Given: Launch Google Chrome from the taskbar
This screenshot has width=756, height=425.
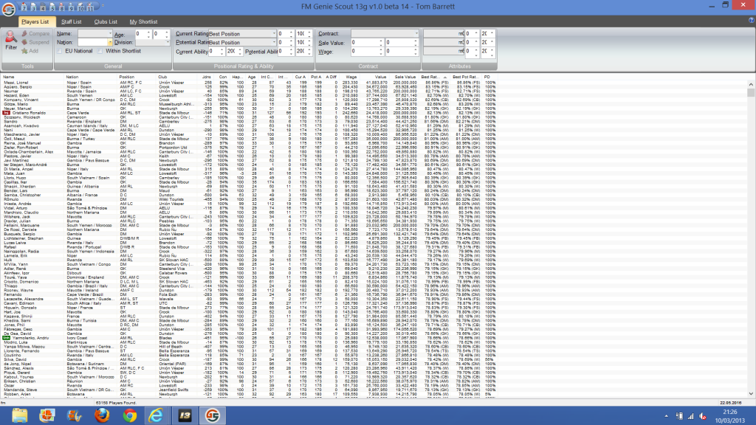Looking at the screenshot, I should point(129,415).
